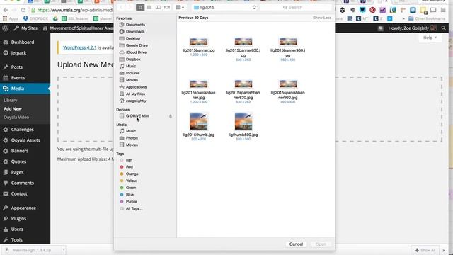This screenshot has width=453, height=255.
Task: Select lig2015thumb.jpg thumbnail
Action: click(199, 121)
